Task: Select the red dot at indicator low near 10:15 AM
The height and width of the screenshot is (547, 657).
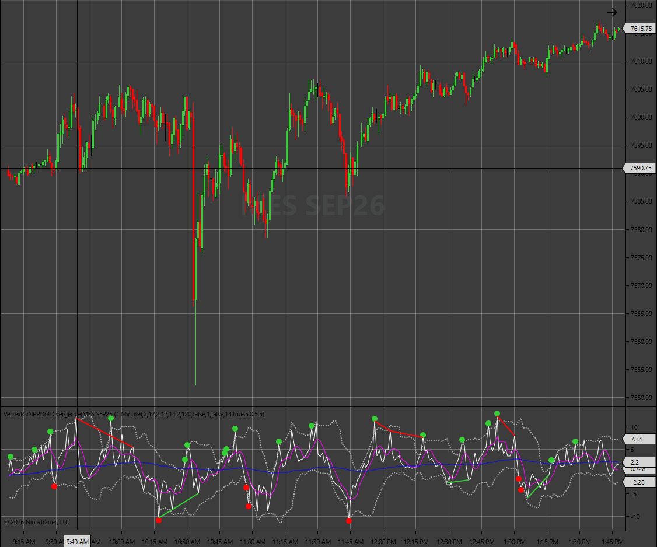Action: click(x=158, y=520)
